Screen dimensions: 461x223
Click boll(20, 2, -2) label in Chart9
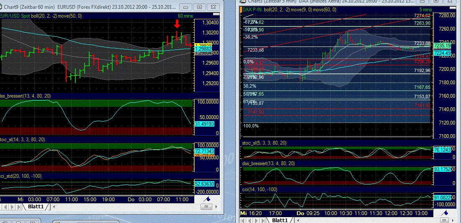[x=44, y=16]
